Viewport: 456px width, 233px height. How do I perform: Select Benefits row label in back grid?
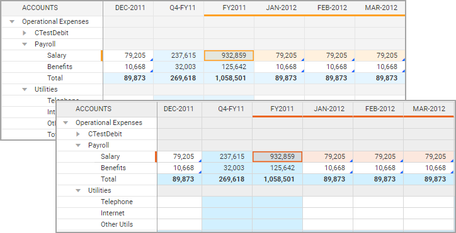click(x=60, y=67)
